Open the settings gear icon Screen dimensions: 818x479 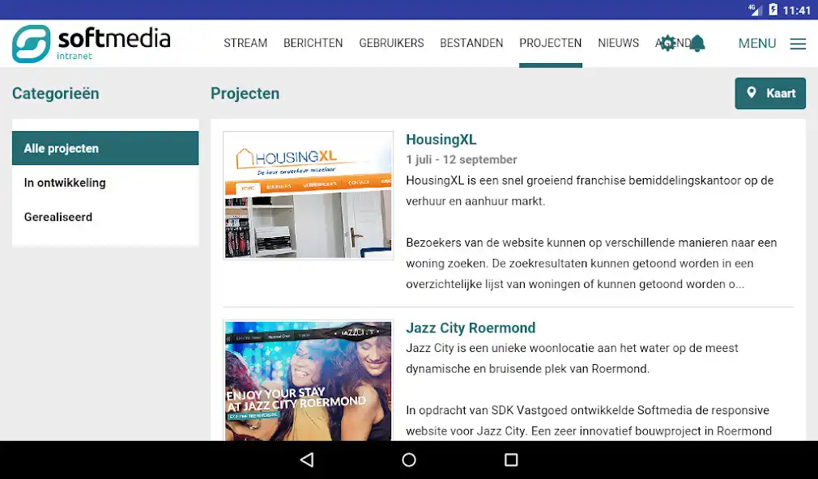tap(667, 43)
